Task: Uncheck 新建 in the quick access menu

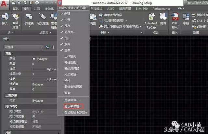Action: tap(73, 14)
